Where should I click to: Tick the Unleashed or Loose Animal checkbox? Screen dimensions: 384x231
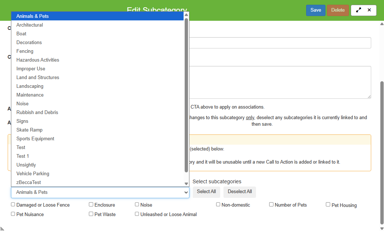[x=137, y=214]
